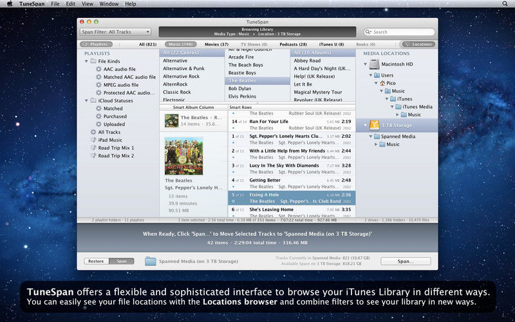This screenshot has height=322, width=515.
Task: Click the Spanned Media folder icon in locations
Action: (377, 137)
